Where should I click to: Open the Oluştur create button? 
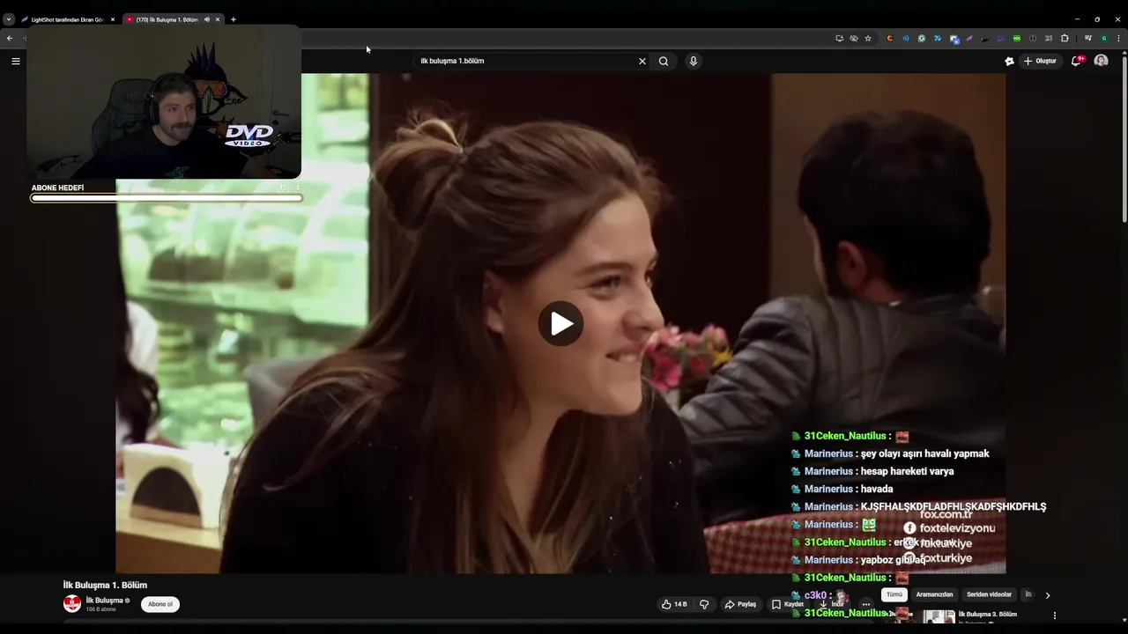pos(1040,61)
